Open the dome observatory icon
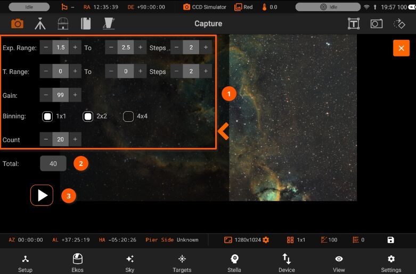This screenshot has width=416, height=274. (x=63, y=23)
